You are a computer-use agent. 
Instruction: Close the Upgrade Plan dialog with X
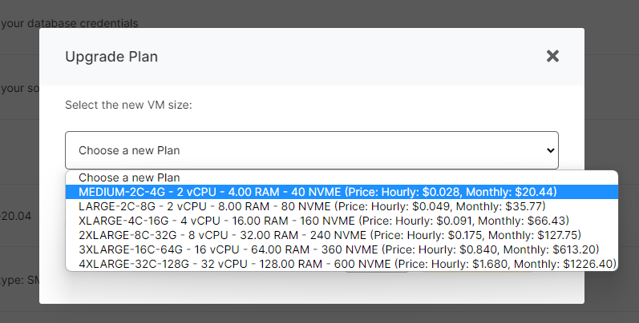(x=552, y=56)
